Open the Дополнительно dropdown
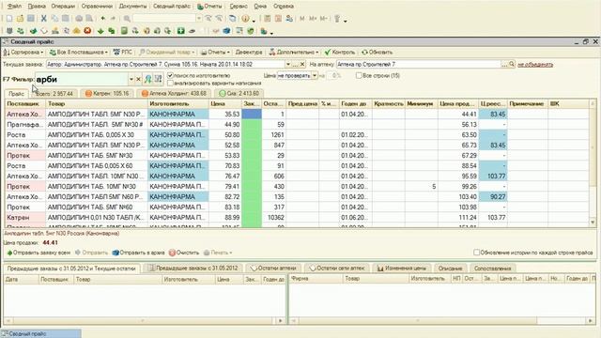This screenshot has width=601, height=338. click(x=294, y=53)
